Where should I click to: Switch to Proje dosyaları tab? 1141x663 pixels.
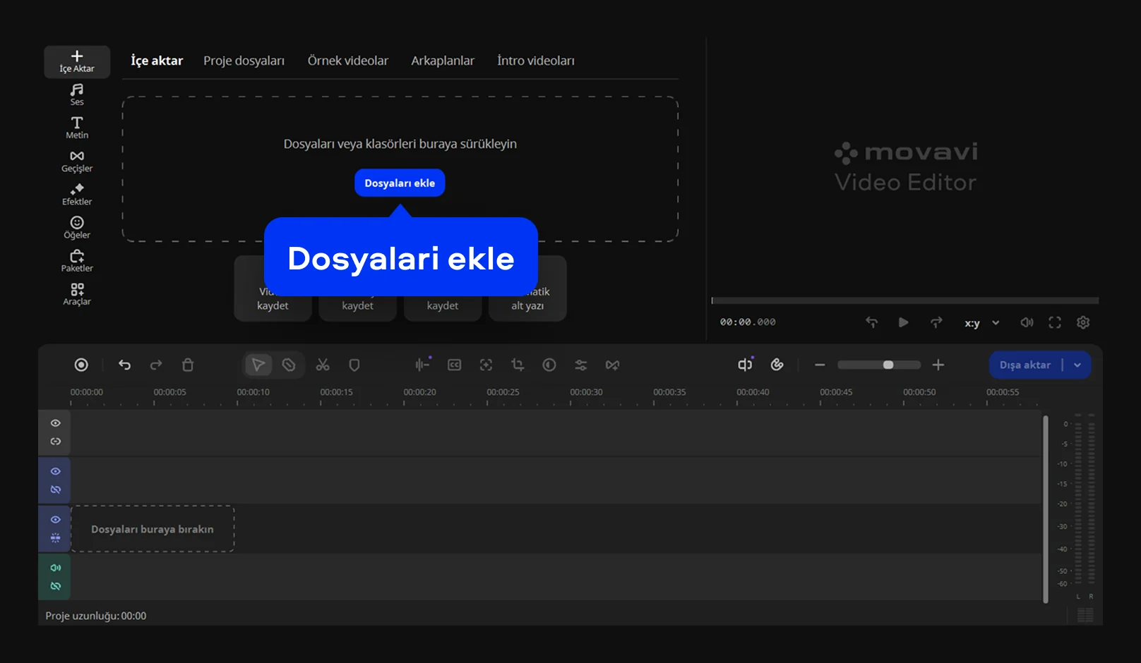(x=244, y=61)
